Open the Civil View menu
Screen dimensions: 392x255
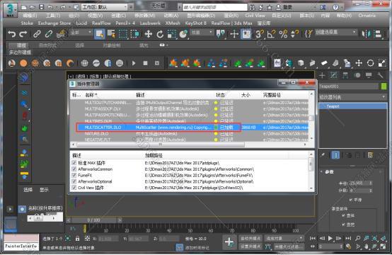click(x=255, y=16)
